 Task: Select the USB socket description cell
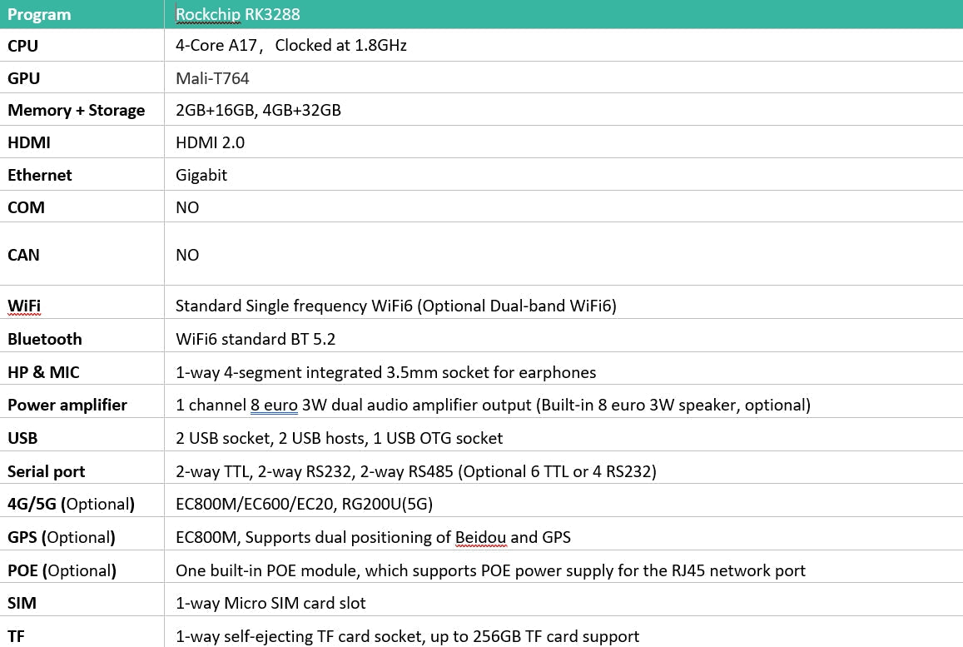(x=339, y=438)
